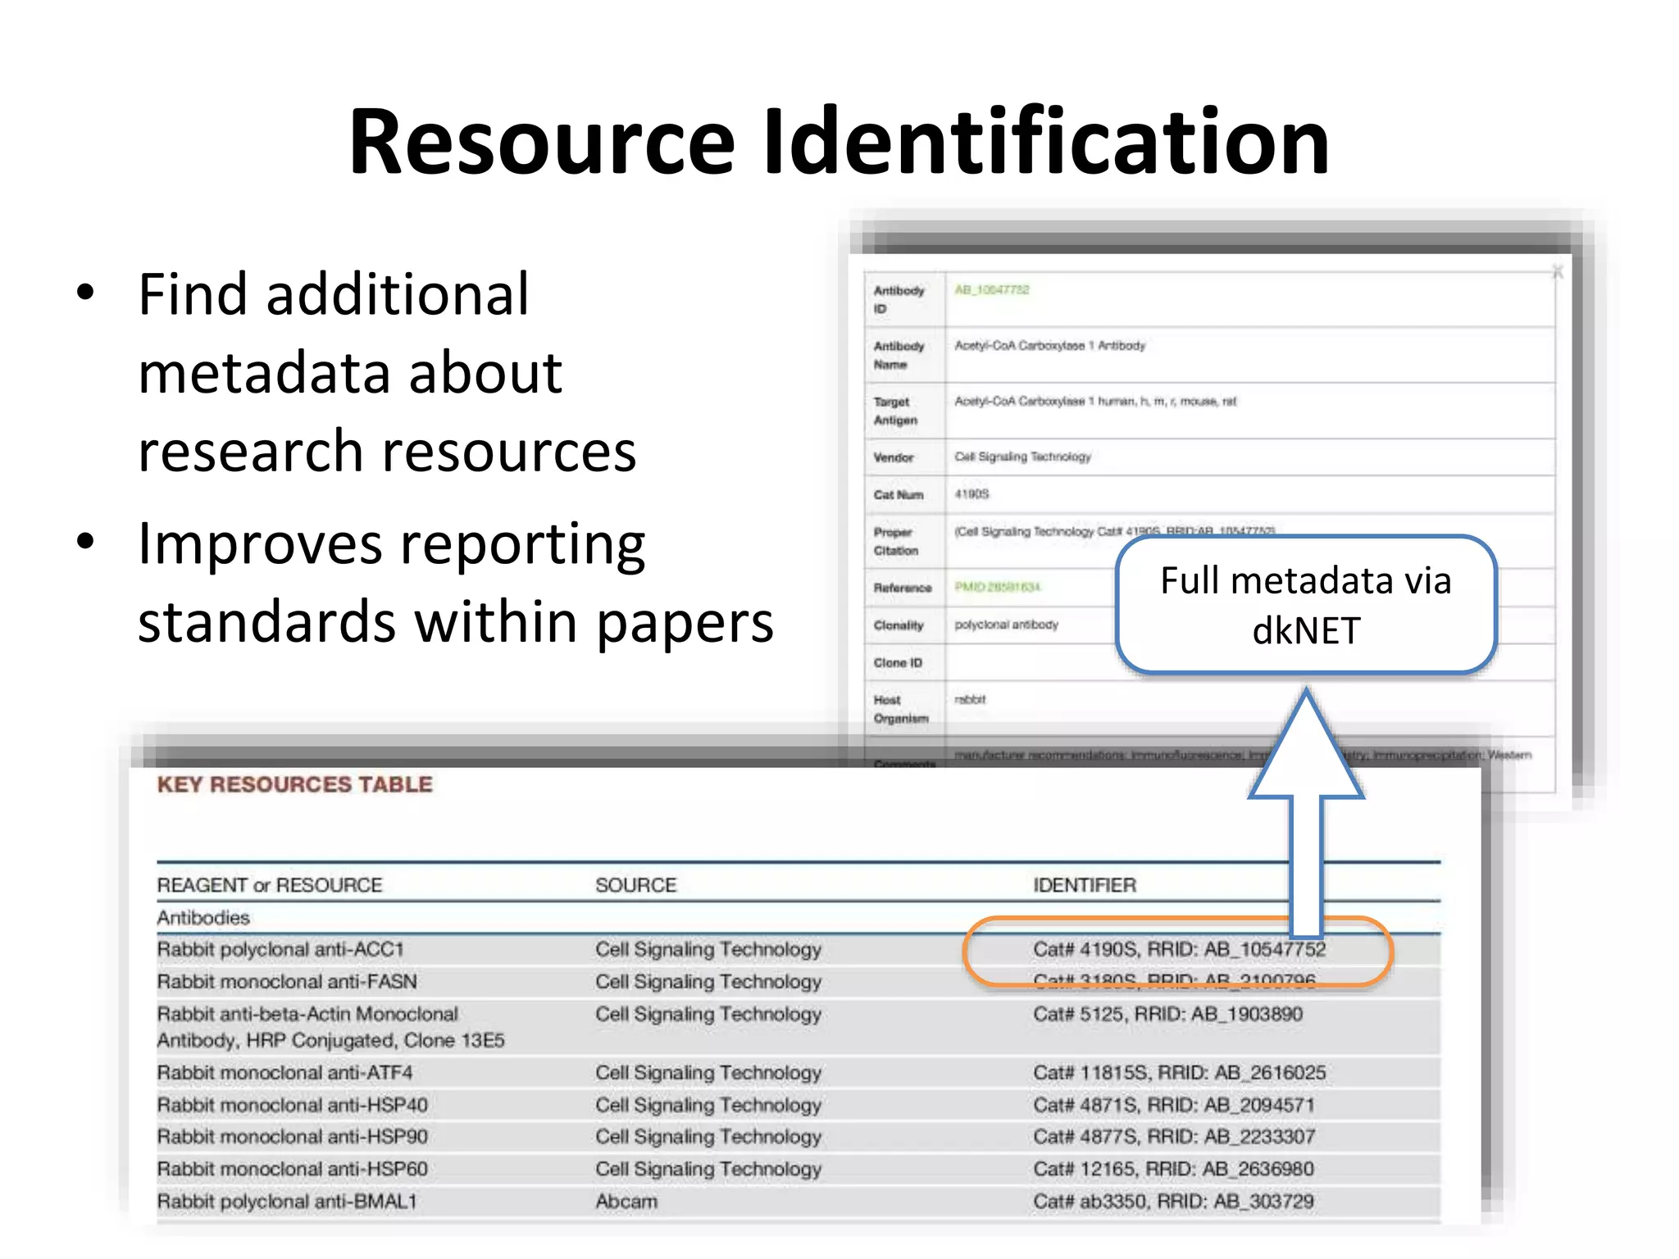Select Rabbit monoclonal anti-HSP90 row
Viewport: 1679px width, 1259px height.
(x=798, y=1137)
